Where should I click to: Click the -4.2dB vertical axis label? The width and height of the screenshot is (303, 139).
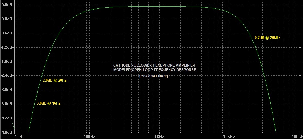[6, 118]
